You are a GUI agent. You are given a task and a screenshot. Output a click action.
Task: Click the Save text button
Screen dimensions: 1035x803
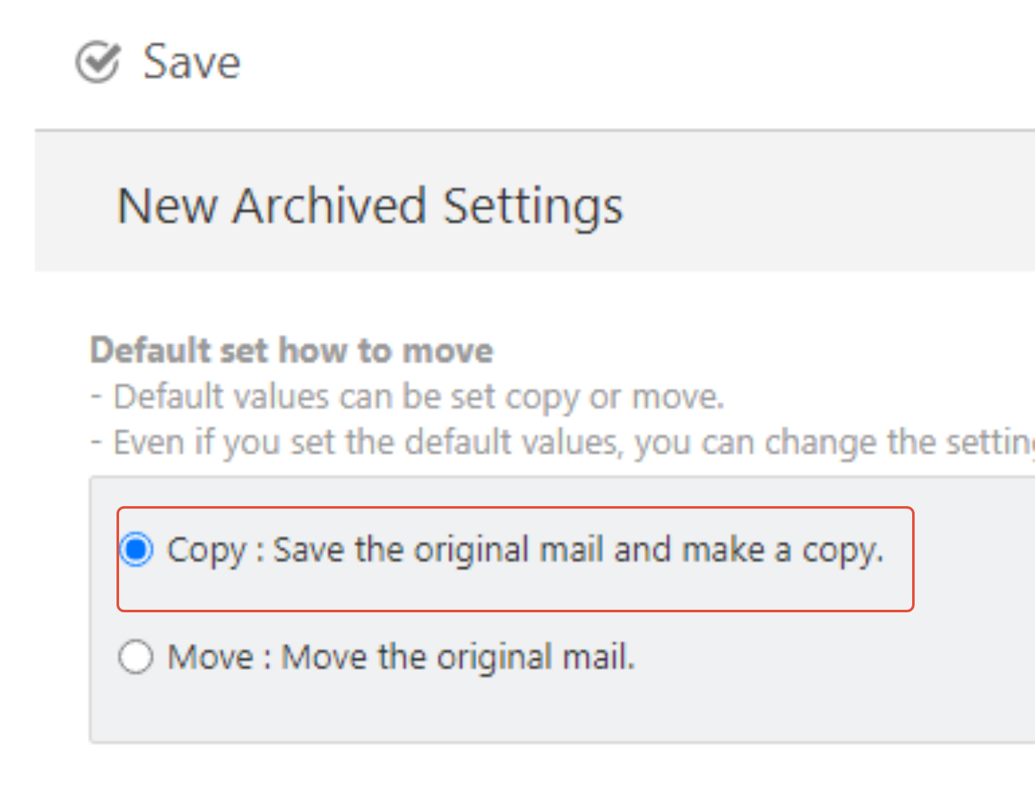coord(191,62)
